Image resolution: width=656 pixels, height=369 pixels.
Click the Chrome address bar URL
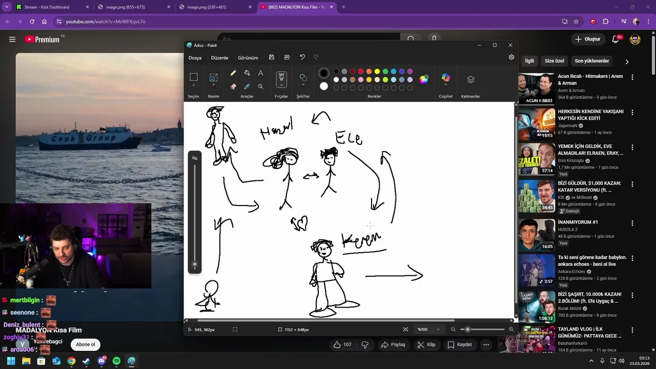tap(106, 22)
